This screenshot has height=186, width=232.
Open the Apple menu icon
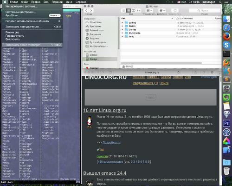(5, 2)
